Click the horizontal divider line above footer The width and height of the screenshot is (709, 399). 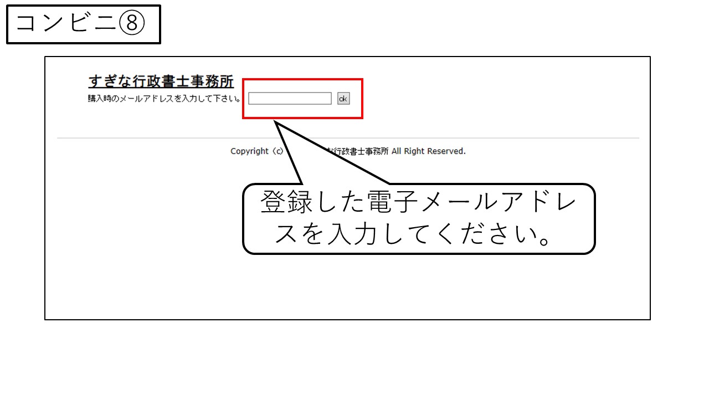[x=166, y=137]
